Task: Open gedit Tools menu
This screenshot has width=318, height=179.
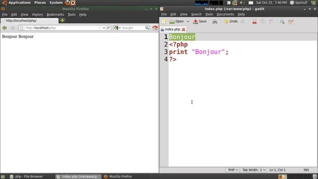Action: pyautogui.click(x=209, y=14)
